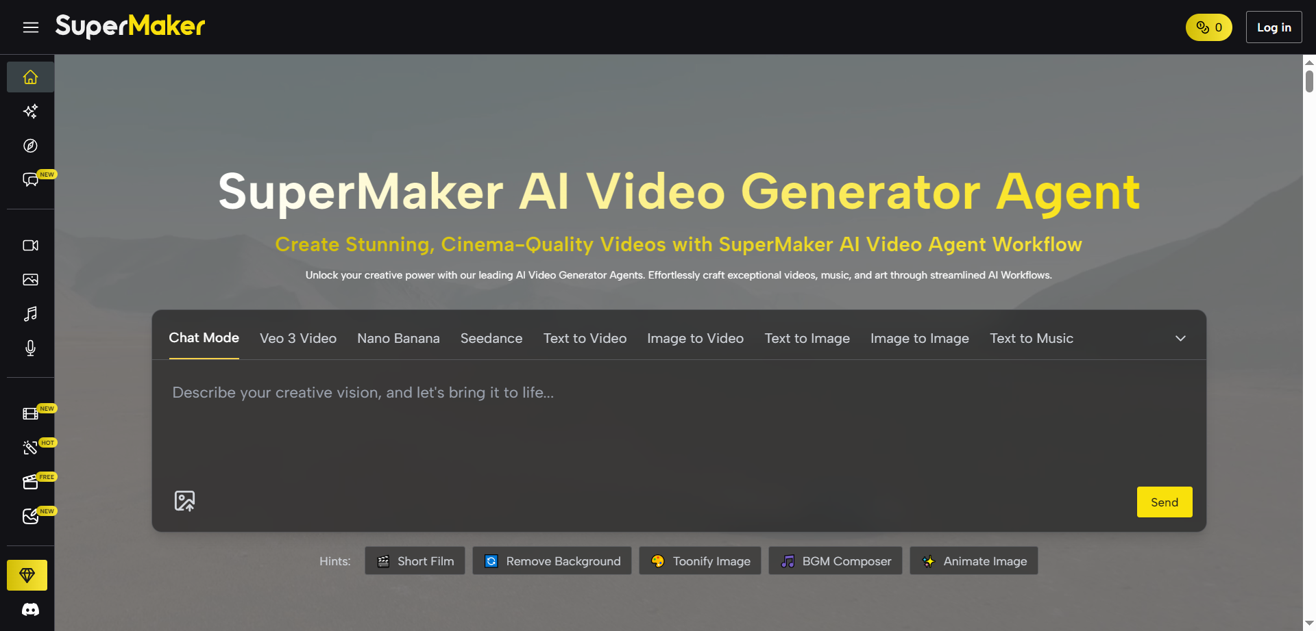Open the film strip icon marked NEW

pyautogui.click(x=30, y=413)
